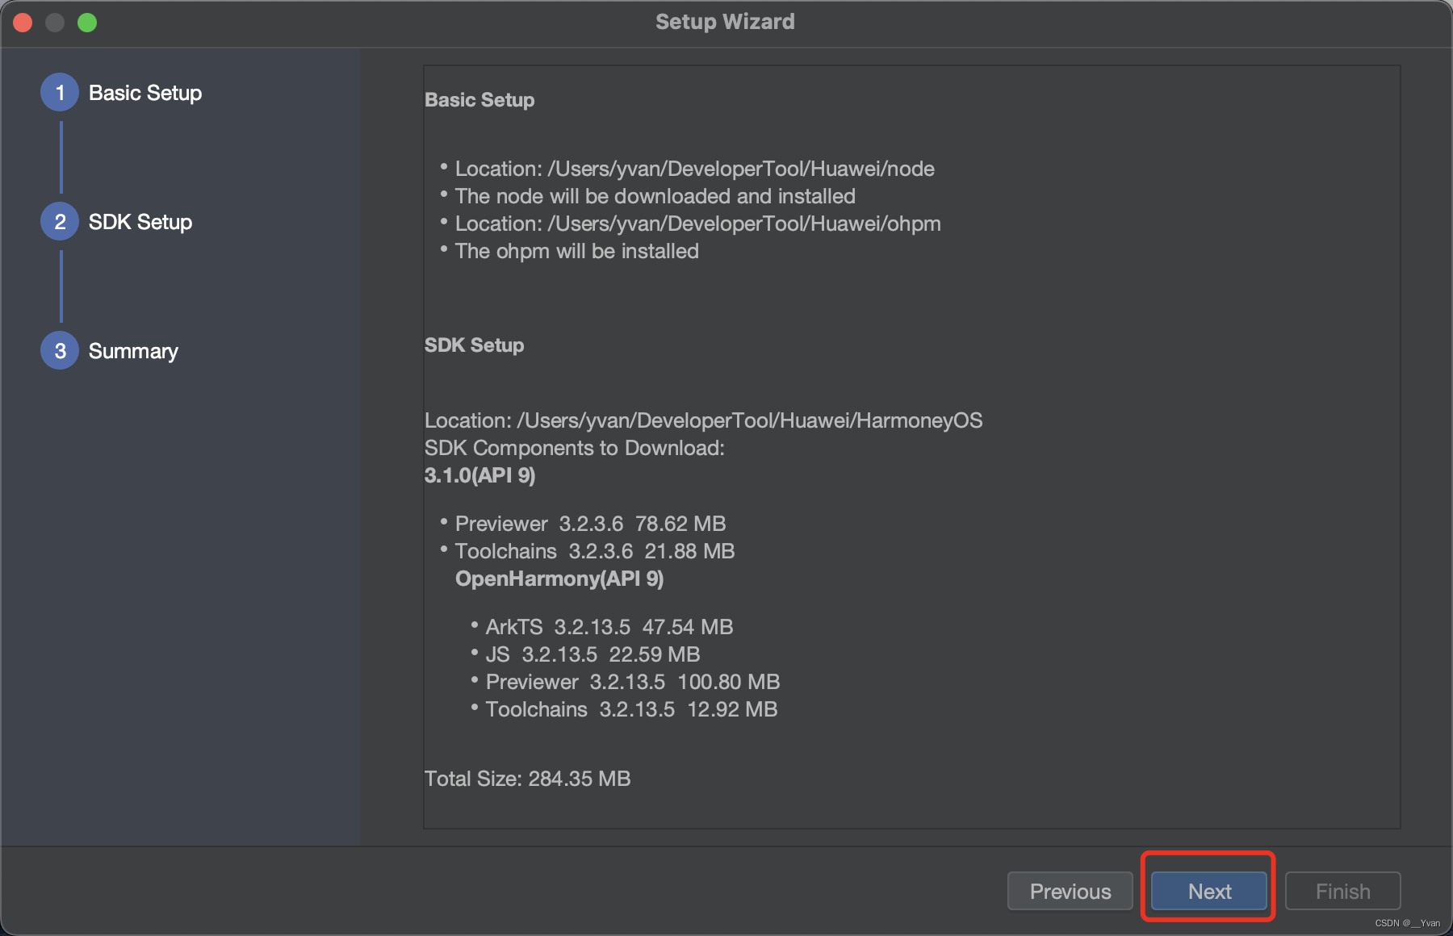Click the node location path line
The image size is (1453, 936).
click(x=694, y=169)
